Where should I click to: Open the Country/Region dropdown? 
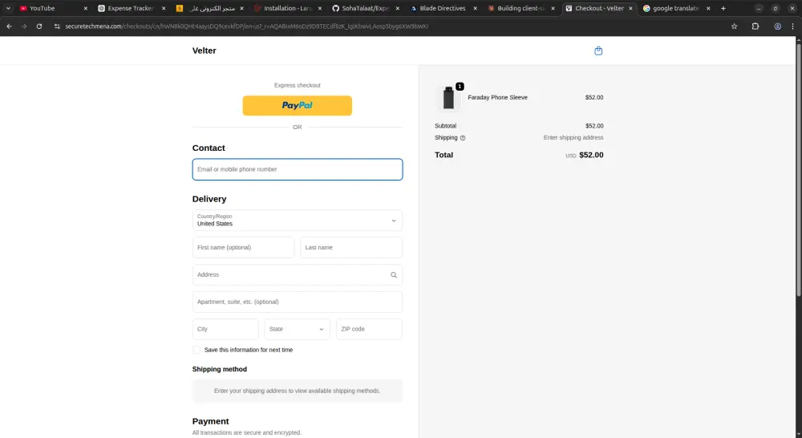tap(298, 221)
